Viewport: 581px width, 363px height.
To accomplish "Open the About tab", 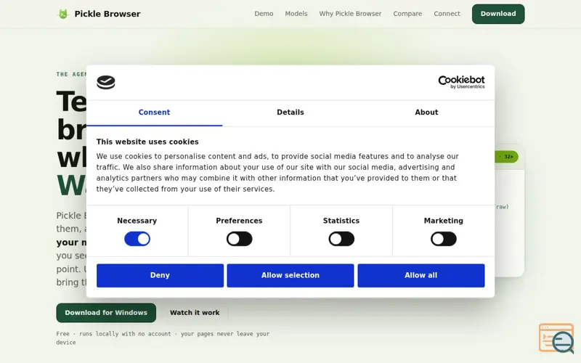I will click(x=426, y=113).
